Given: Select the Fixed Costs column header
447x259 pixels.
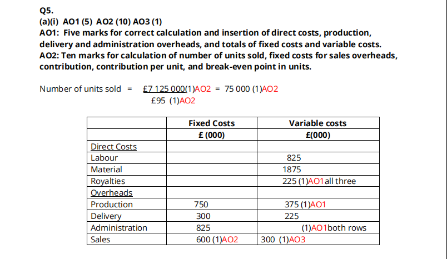Looking at the screenshot, I should (211, 123).
